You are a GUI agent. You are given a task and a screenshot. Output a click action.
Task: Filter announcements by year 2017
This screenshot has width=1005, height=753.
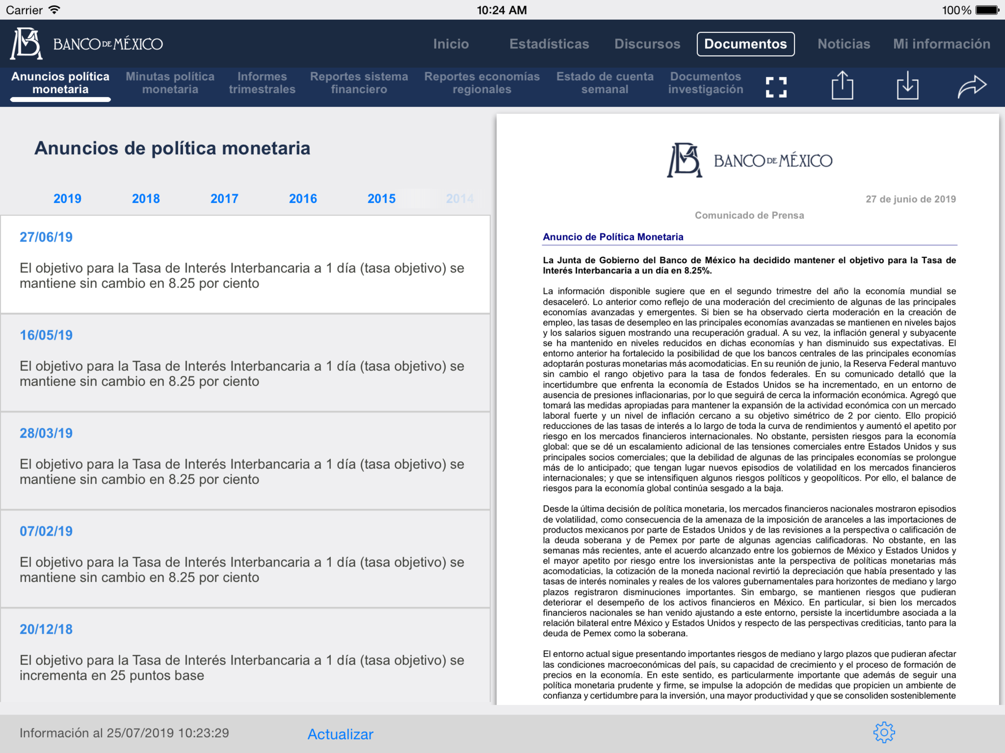[x=224, y=199]
